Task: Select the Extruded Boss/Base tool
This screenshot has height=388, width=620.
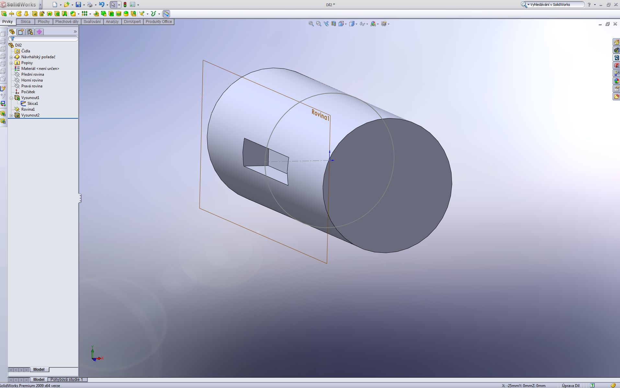Action: click(4, 14)
